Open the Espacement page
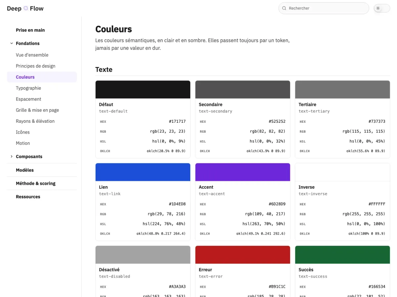Viewport: 397px width, 297px height. [28, 99]
